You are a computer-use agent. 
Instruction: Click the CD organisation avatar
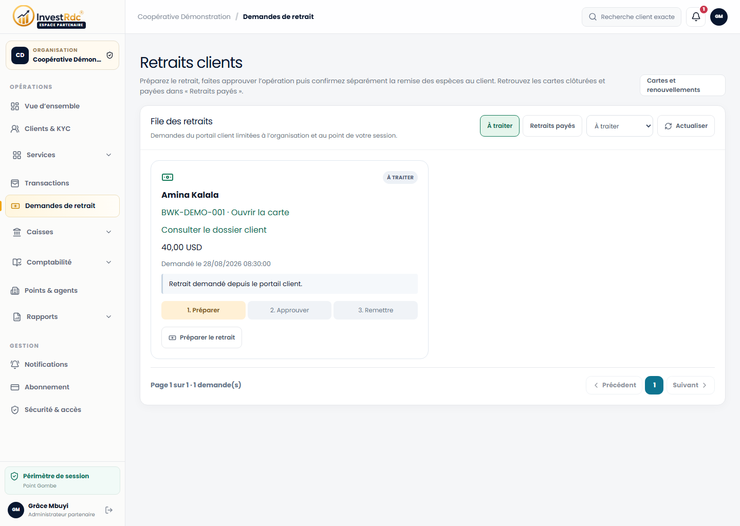20,55
